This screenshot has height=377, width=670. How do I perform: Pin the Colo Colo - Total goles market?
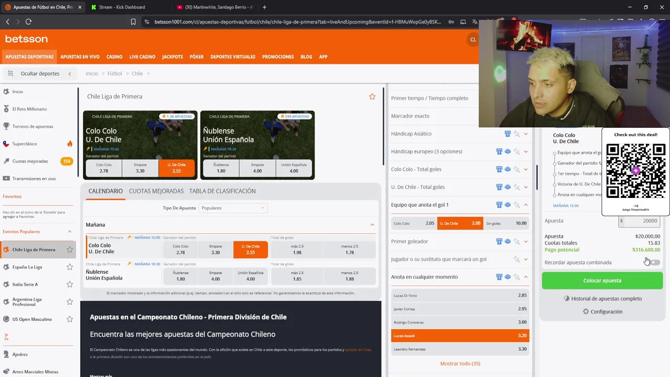tap(517, 170)
